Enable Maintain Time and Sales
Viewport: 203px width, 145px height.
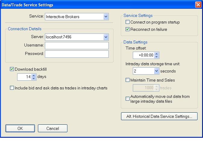128,80
